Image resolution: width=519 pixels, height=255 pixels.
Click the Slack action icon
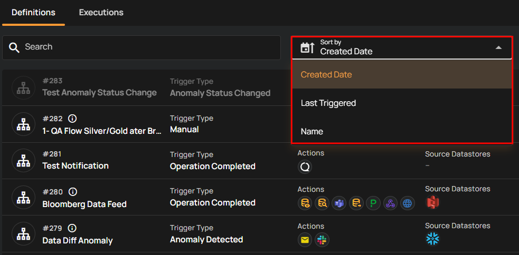tap(322, 240)
